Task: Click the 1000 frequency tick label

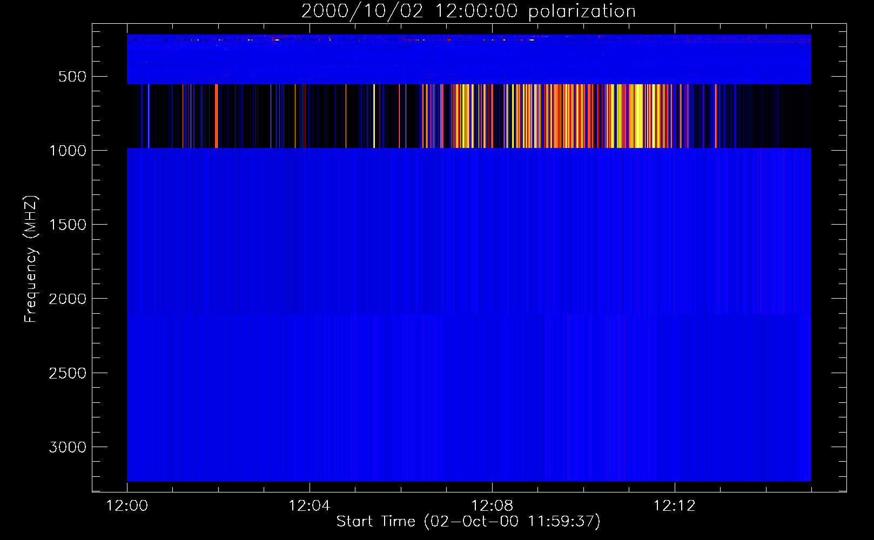Action: pos(68,151)
